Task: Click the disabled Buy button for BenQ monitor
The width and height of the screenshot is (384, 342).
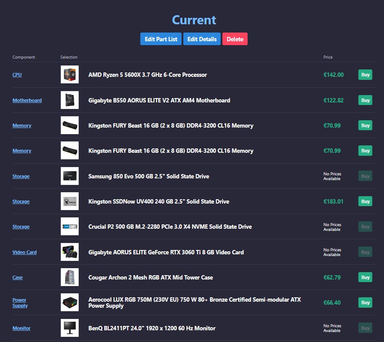Action: click(365, 328)
